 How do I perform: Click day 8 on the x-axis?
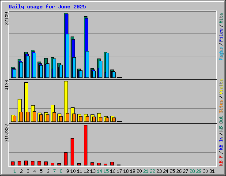61,171
